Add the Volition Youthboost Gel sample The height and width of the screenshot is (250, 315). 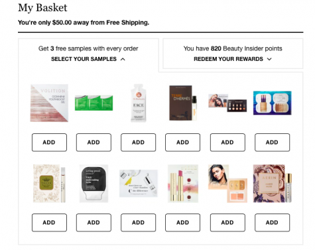coord(49,143)
